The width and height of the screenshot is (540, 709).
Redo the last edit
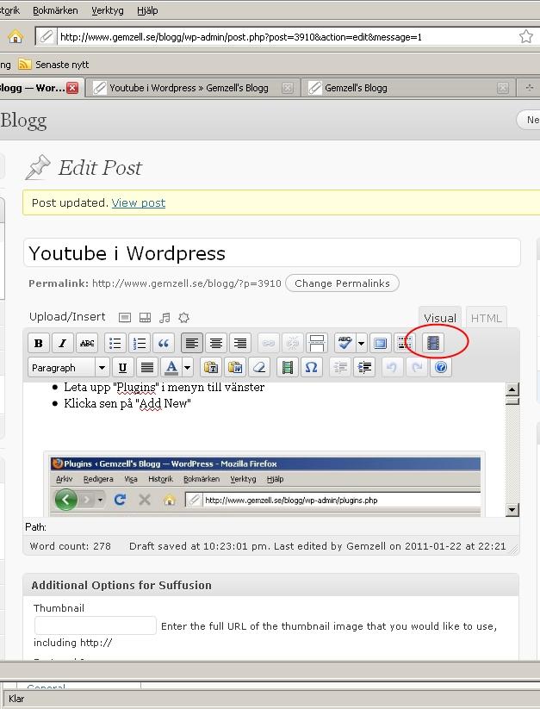coord(417,368)
